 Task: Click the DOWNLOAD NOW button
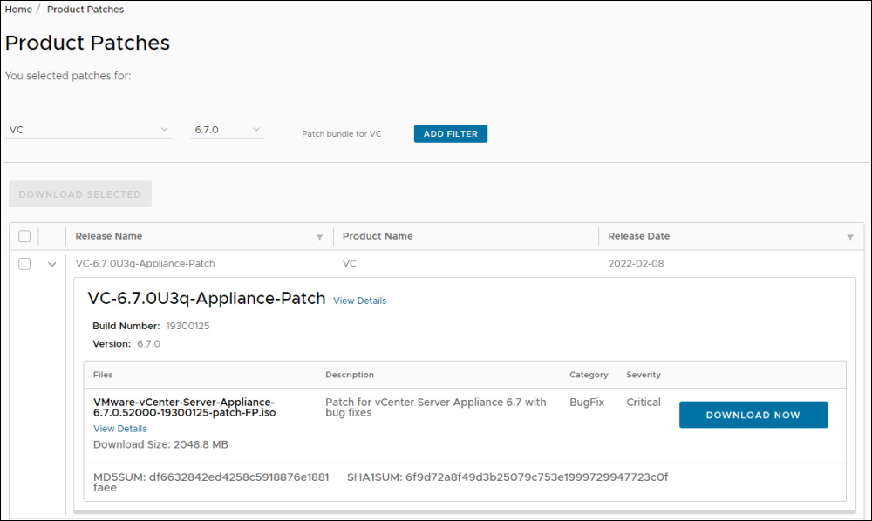(x=753, y=415)
